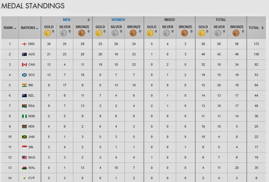This screenshot has width=269, height=182.
Task: Select the JAM nation code
Action: pos(31,137)
